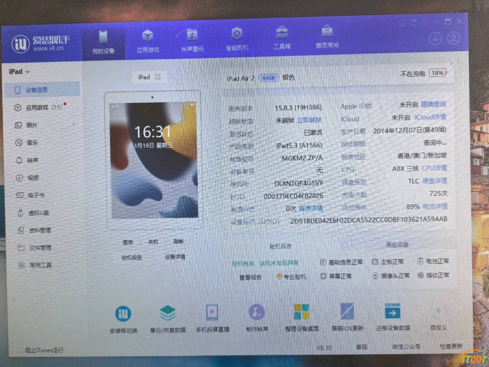489x367 pixels.
Task: Click the 指纹正常 status item
Action: tap(433, 275)
